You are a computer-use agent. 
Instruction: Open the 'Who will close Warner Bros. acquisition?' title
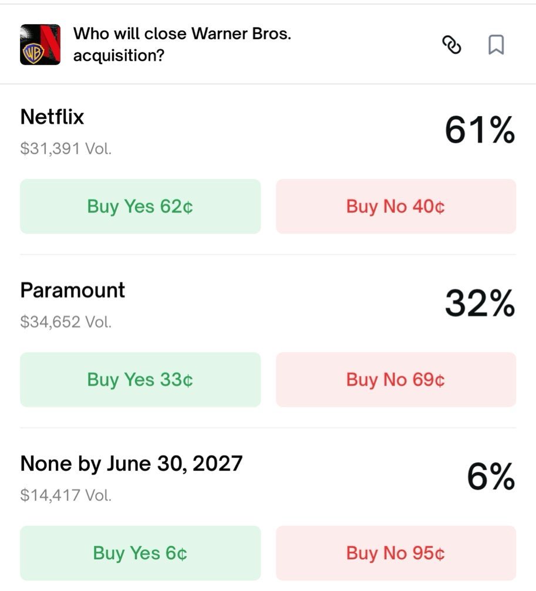click(x=182, y=44)
